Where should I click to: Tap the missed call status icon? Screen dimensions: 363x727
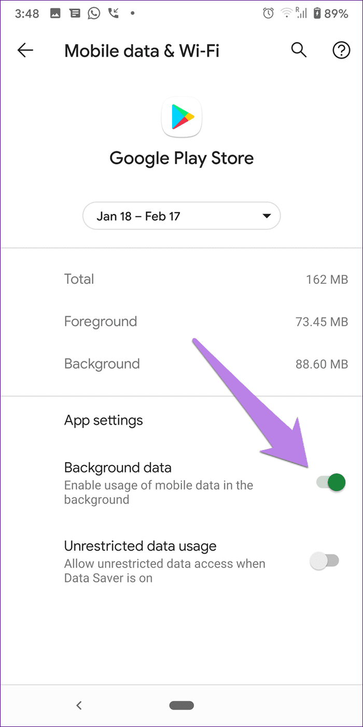(x=114, y=14)
